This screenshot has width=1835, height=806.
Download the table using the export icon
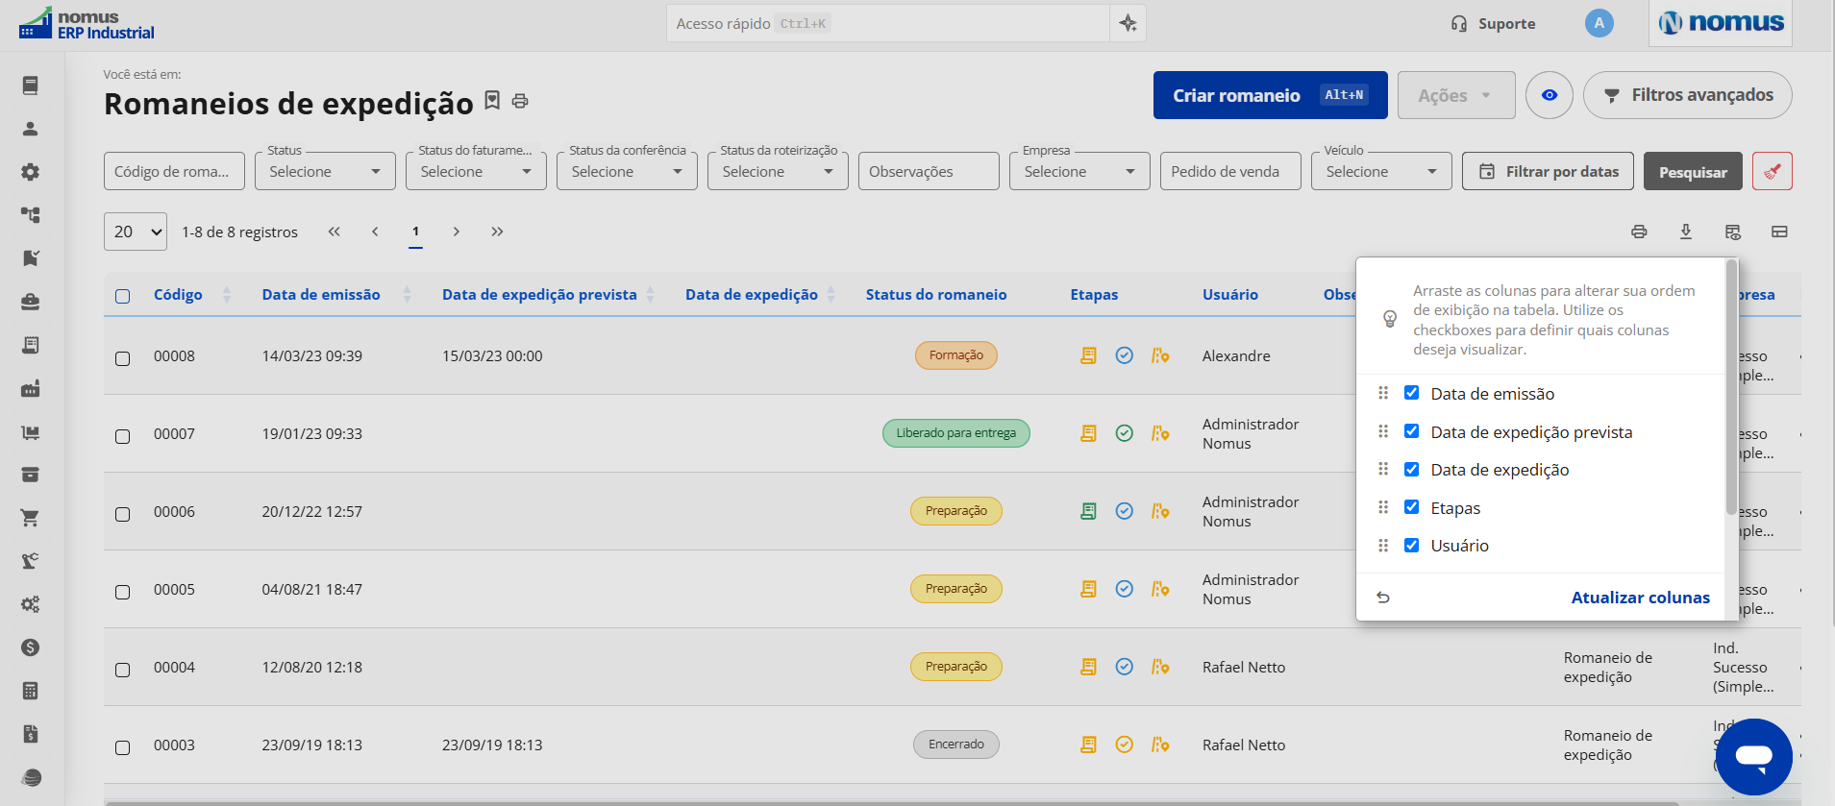(1686, 232)
